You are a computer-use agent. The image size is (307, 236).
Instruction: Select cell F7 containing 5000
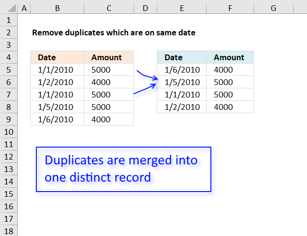pyautogui.click(x=230, y=95)
